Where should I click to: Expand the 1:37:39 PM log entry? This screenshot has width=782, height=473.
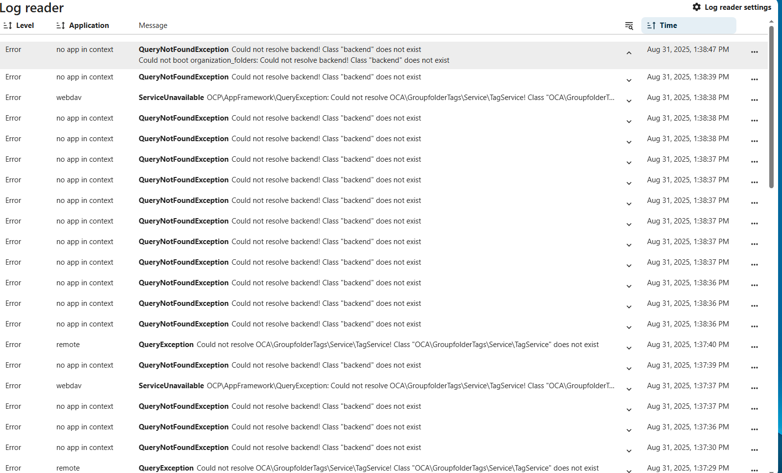(629, 369)
